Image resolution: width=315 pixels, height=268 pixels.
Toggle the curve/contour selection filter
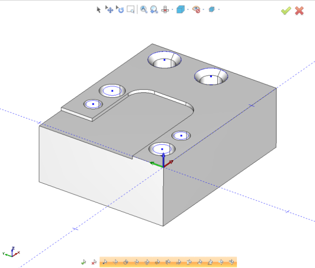click(x=136, y=262)
